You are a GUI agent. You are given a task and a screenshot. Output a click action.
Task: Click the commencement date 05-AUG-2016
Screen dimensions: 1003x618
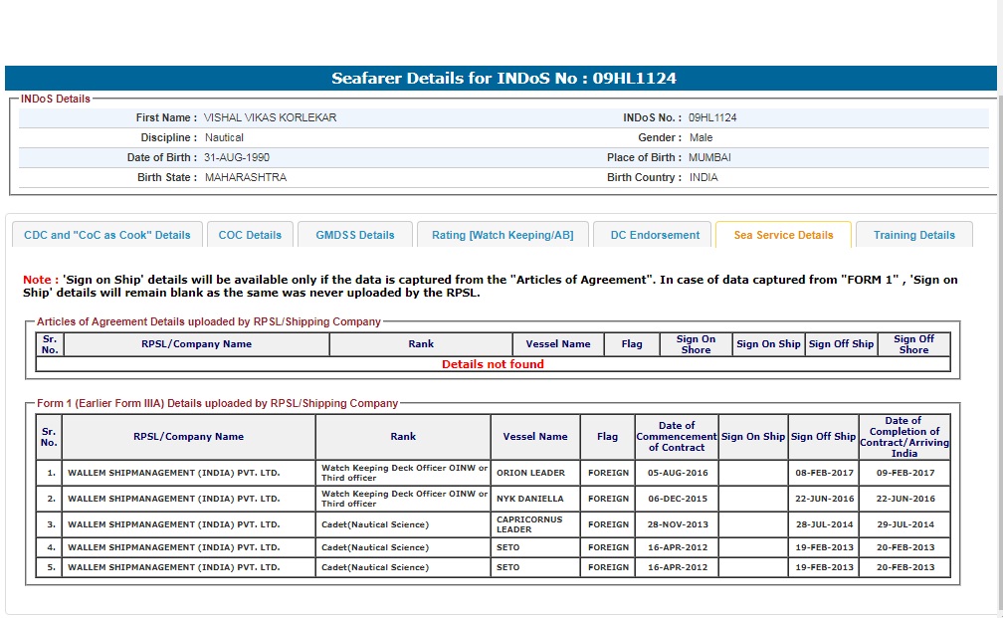click(x=676, y=473)
